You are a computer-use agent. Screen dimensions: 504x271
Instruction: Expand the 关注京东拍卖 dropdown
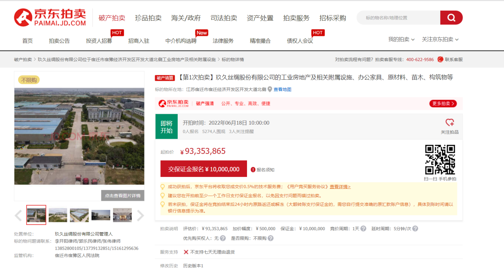pyautogui.click(x=440, y=39)
